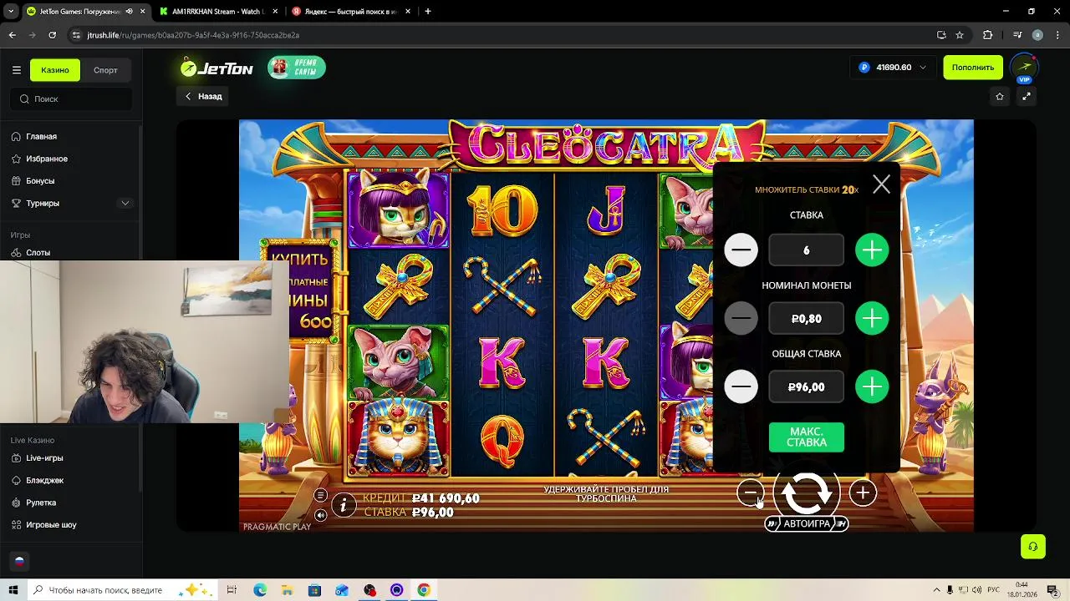Open the site sidebar hamburger menu

pos(16,70)
